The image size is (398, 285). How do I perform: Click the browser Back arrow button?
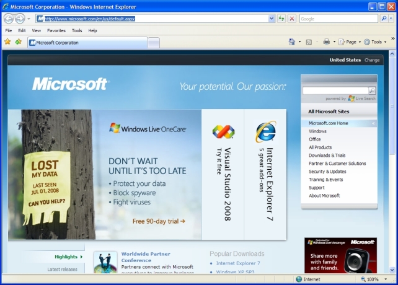(x=9, y=19)
